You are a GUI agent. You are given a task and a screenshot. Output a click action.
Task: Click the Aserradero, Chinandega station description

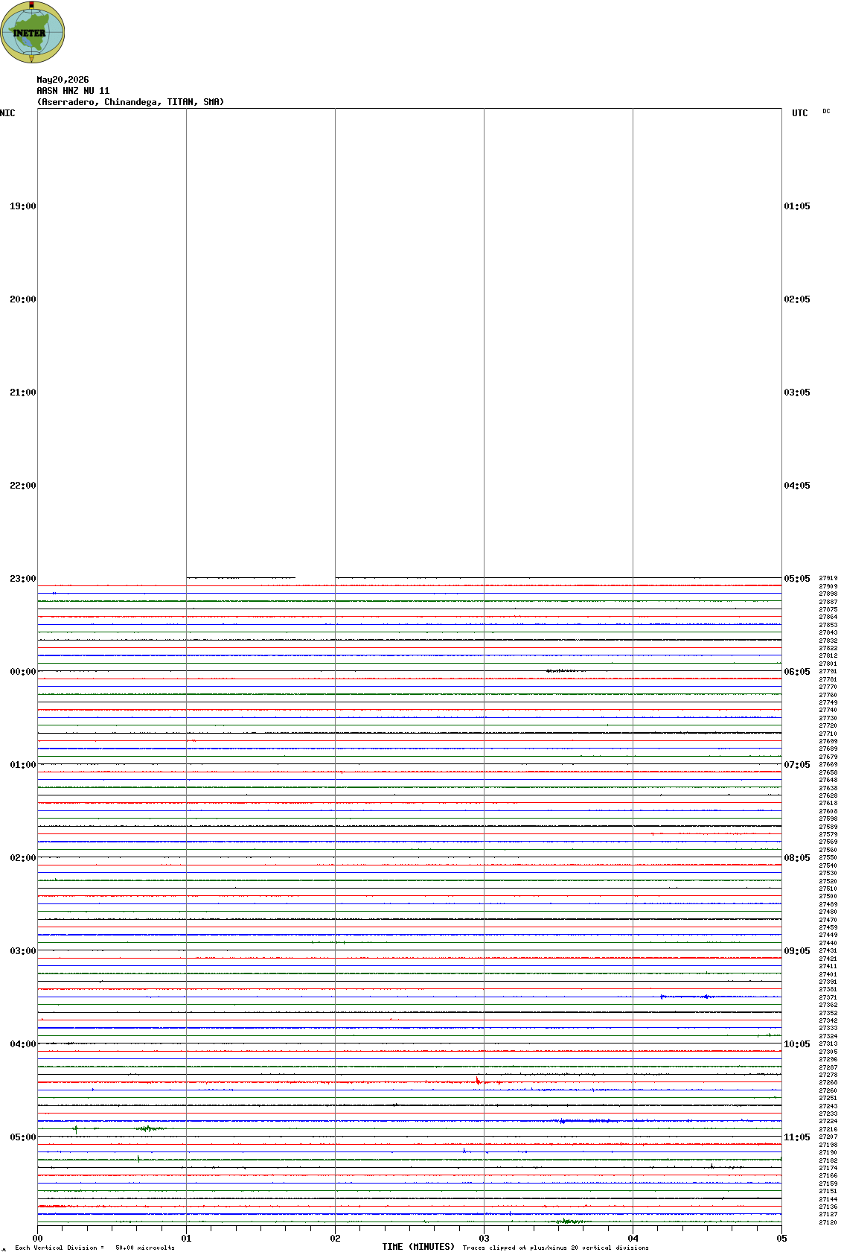click(130, 102)
